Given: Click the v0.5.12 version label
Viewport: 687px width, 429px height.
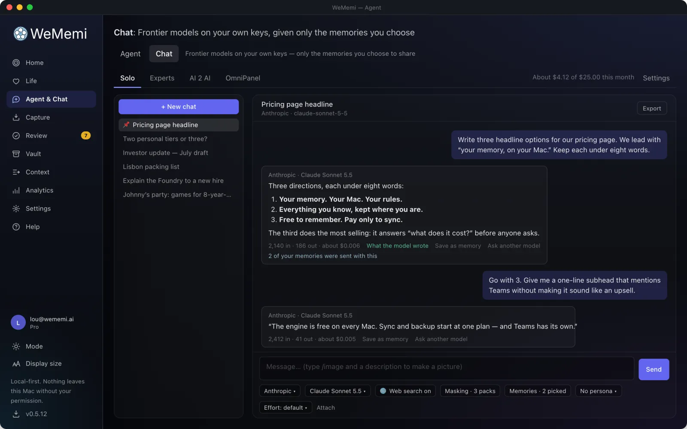Looking at the screenshot, I should point(36,414).
